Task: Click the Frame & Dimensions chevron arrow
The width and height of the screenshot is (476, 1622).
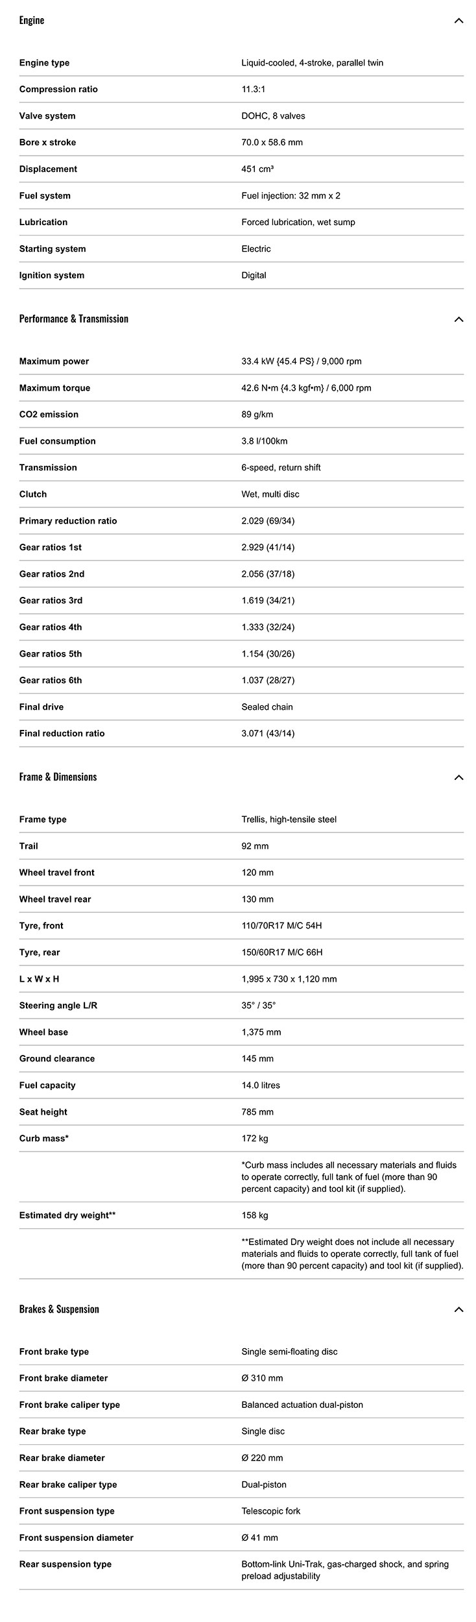Action: [x=458, y=777]
